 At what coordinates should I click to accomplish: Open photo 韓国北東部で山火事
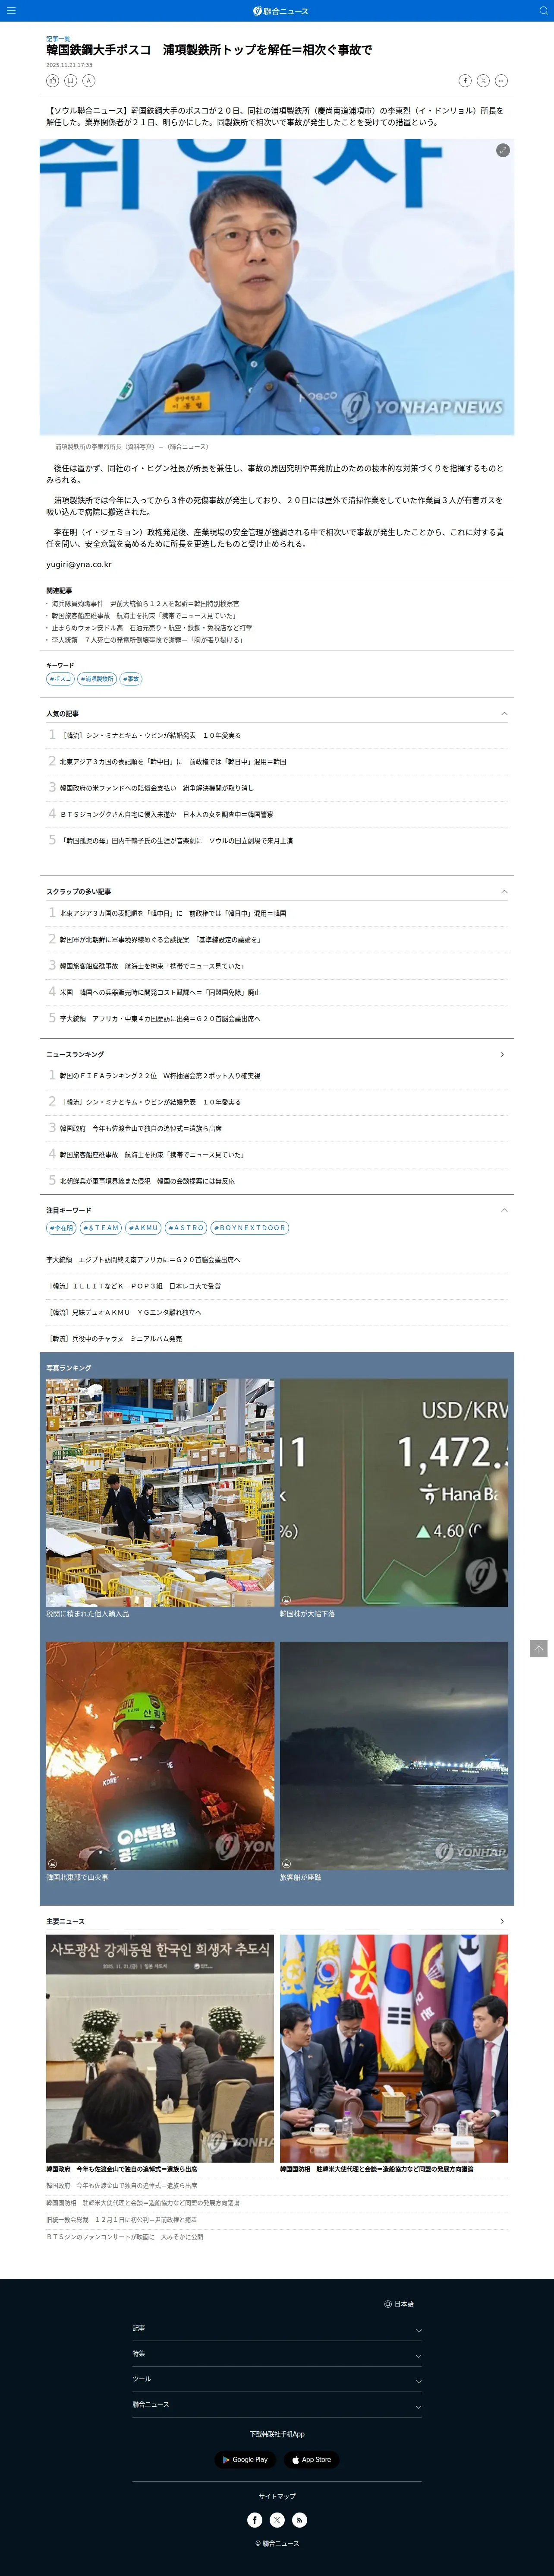click(160, 1756)
